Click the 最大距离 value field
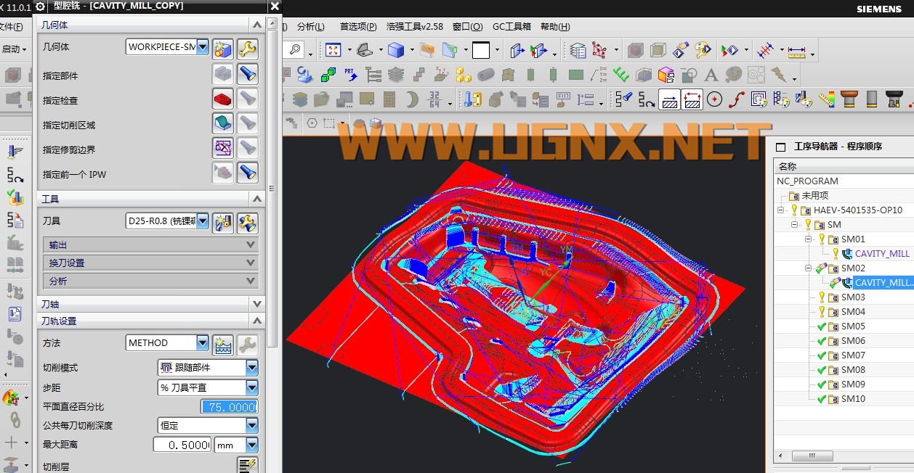The image size is (914, 473). pyautogui.click(x=182, y=445)
